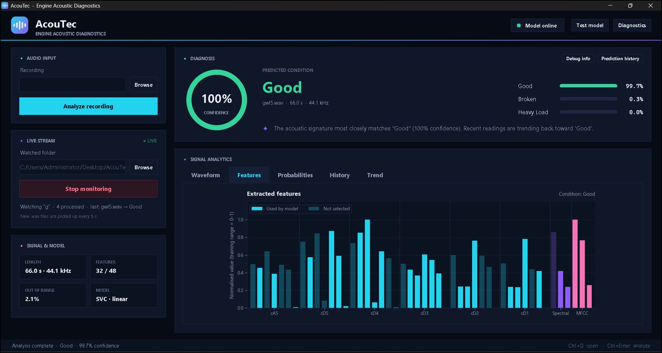This screenshot has height=353, width=662.
Task: Click the AcouTec title bar app icon
Action: click(5, 5)
